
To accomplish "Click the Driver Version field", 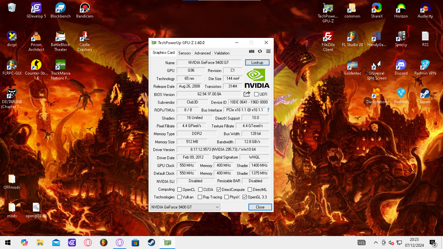I will point(223,149).
